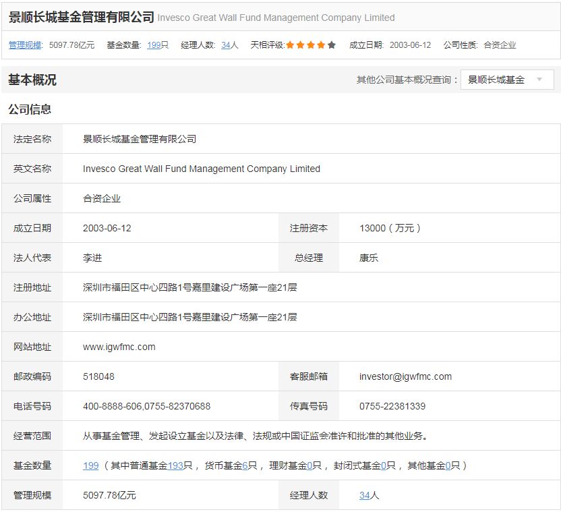Click the arrow of company query dropdown
Image resolution: width=561 pixels, height=512 pixels.
point(539,80)
